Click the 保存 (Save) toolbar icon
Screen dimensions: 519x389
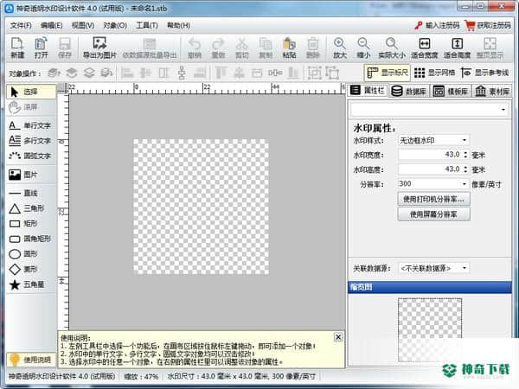pyautogui.click(x=65, y=48)
